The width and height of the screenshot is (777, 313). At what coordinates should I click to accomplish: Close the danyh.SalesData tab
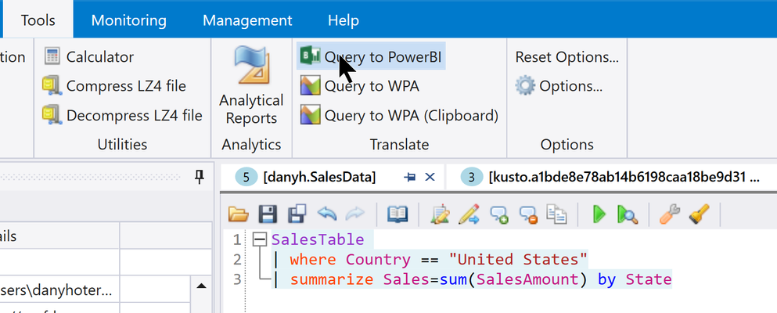pyautogui.click(x=430, y=177)
